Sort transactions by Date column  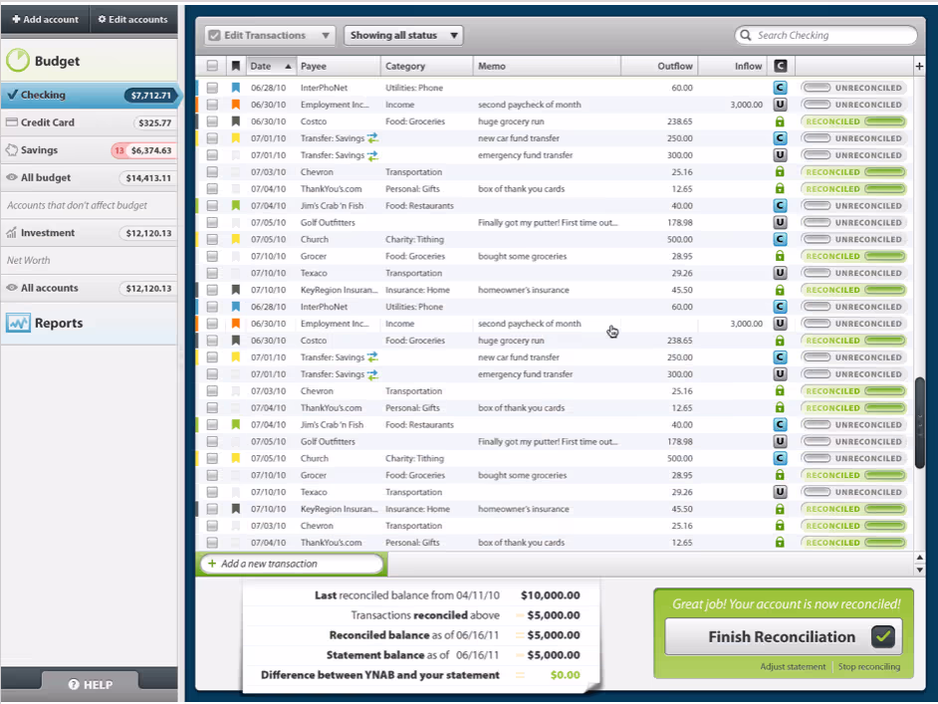[x=271, y=66]
